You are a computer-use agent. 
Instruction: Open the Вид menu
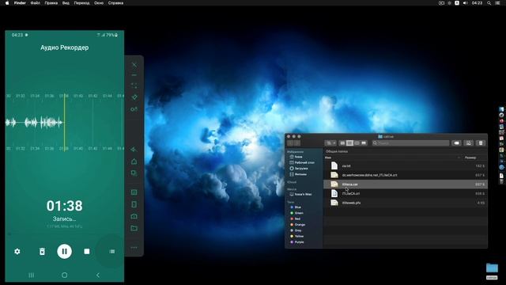(x=66, y=3)
